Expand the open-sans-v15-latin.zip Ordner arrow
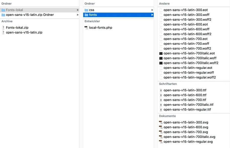The width and height of the screenshot is (230, 148). coord(78,15)
